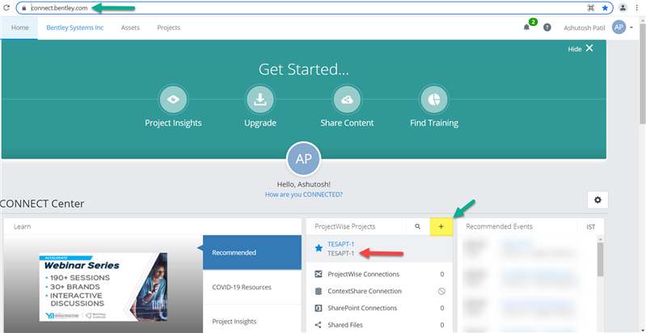Click the ContextShare Connection link
Image resolution: width=646 pixels, height=333 pixels.
(x=365, y=291)
